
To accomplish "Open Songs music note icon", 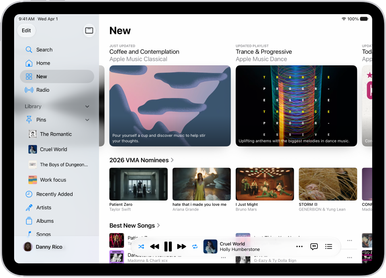I will coord(29,234).
